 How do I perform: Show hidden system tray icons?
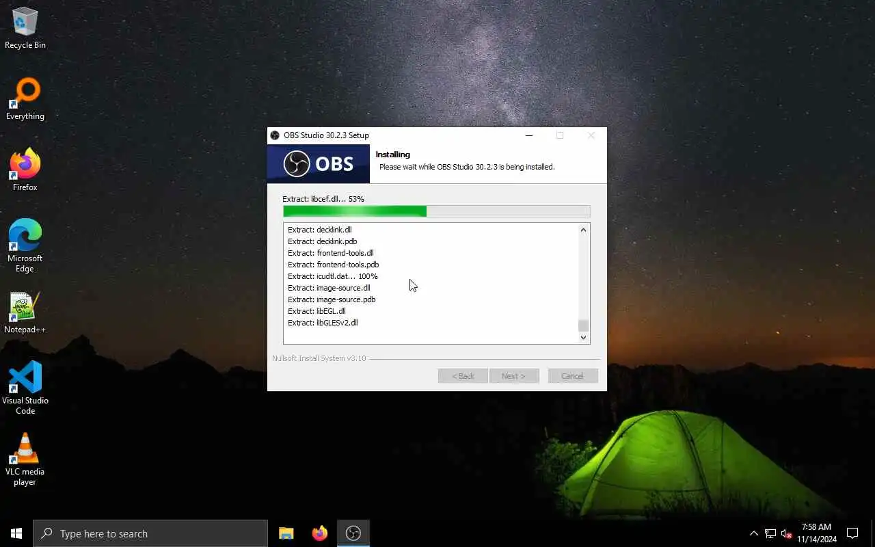[x=753, y=533]
